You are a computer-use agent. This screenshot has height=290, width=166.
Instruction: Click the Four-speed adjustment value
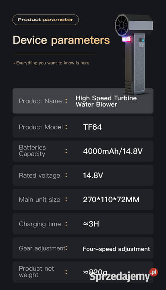(x=116, y=249)
